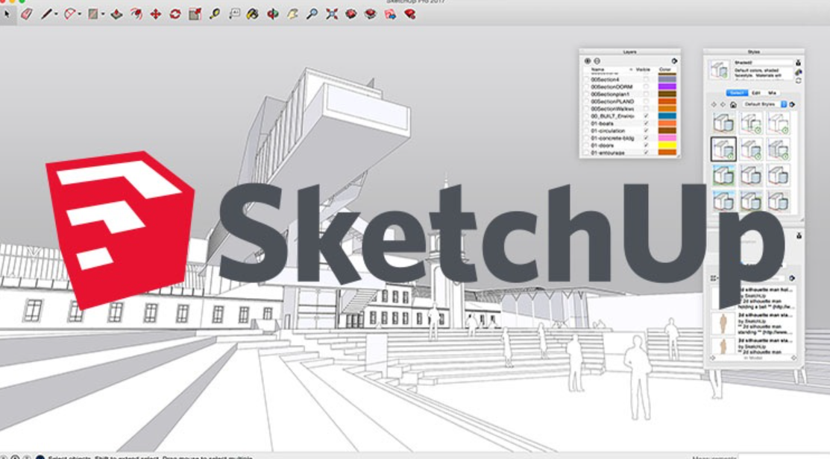This screenshot has height=459, width=830.
Task: Click blue swatch of 00_BUILT_Enviro layer
Action: point(667,115)
